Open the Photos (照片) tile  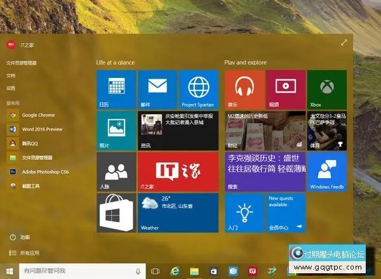coord(116,131)
